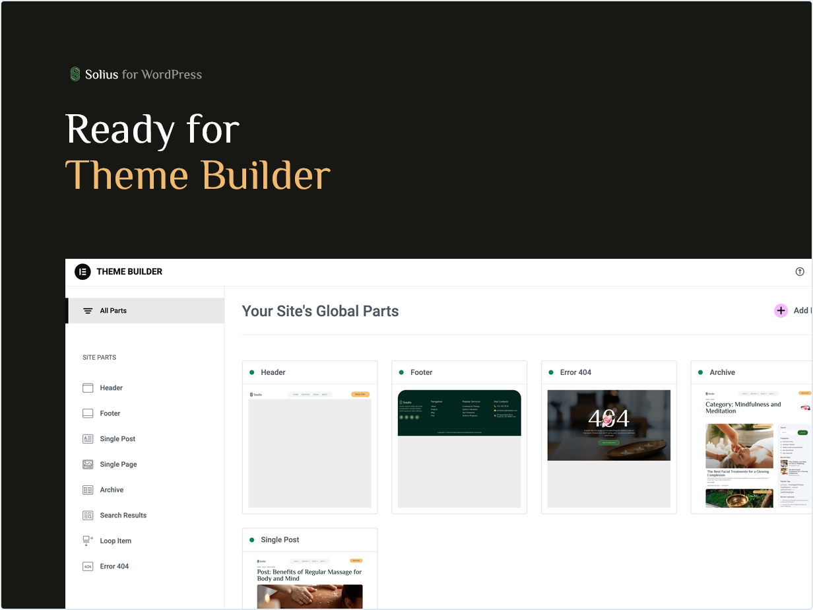Click the Single Post card title
The image size is (813, 610).
tap(280, 540)
